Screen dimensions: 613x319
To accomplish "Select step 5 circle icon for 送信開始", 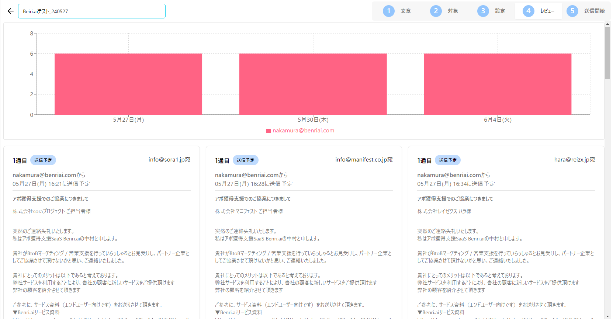I will [x=572, y=11].
